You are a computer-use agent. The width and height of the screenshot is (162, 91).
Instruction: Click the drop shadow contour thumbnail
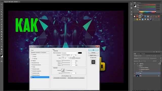63,70
